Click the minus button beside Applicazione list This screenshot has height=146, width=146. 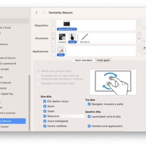[x=144, y=53]
